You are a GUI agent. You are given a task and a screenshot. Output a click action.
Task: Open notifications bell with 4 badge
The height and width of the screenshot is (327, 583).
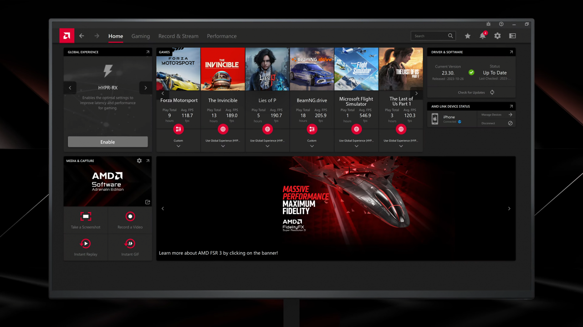pos(483,35)
